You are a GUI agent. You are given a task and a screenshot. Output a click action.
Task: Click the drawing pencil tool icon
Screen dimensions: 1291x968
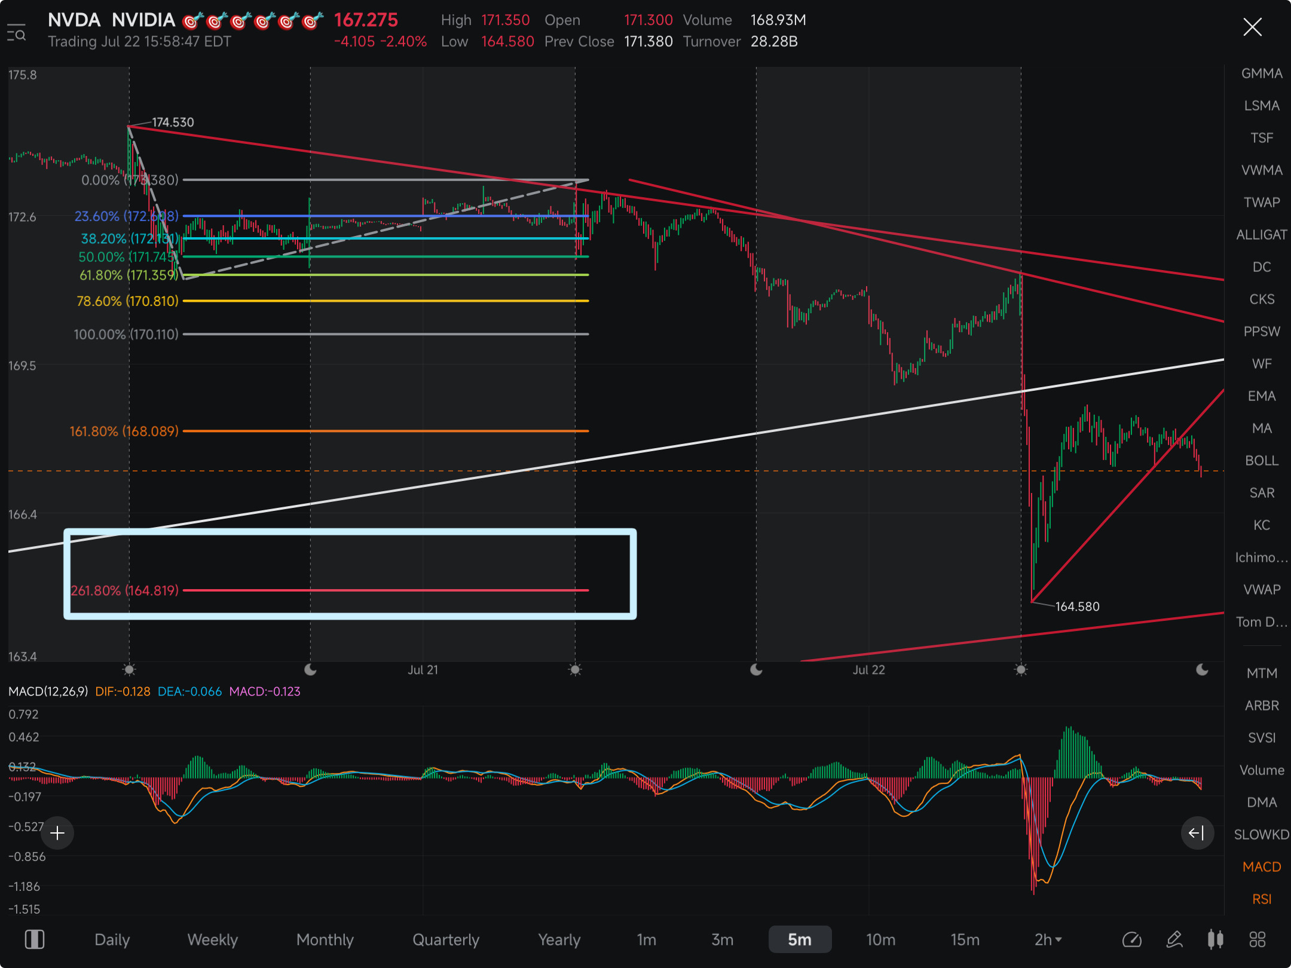point(1174,940)
